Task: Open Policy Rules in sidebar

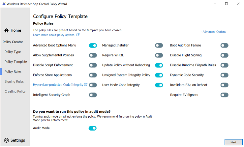Action: click(13, 72)
